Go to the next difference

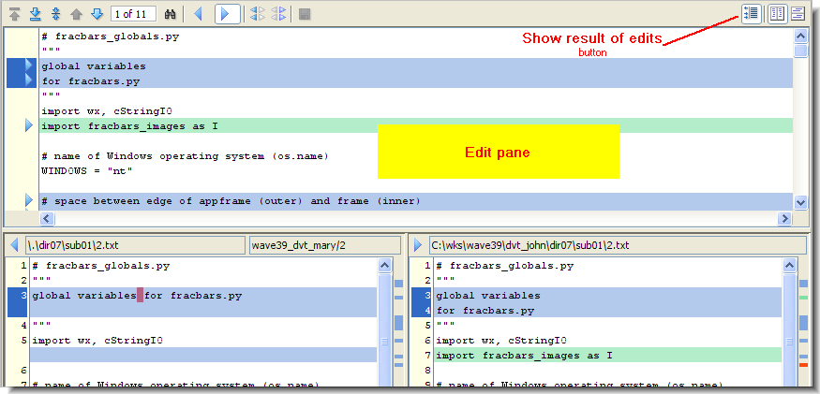coord(97,14)
